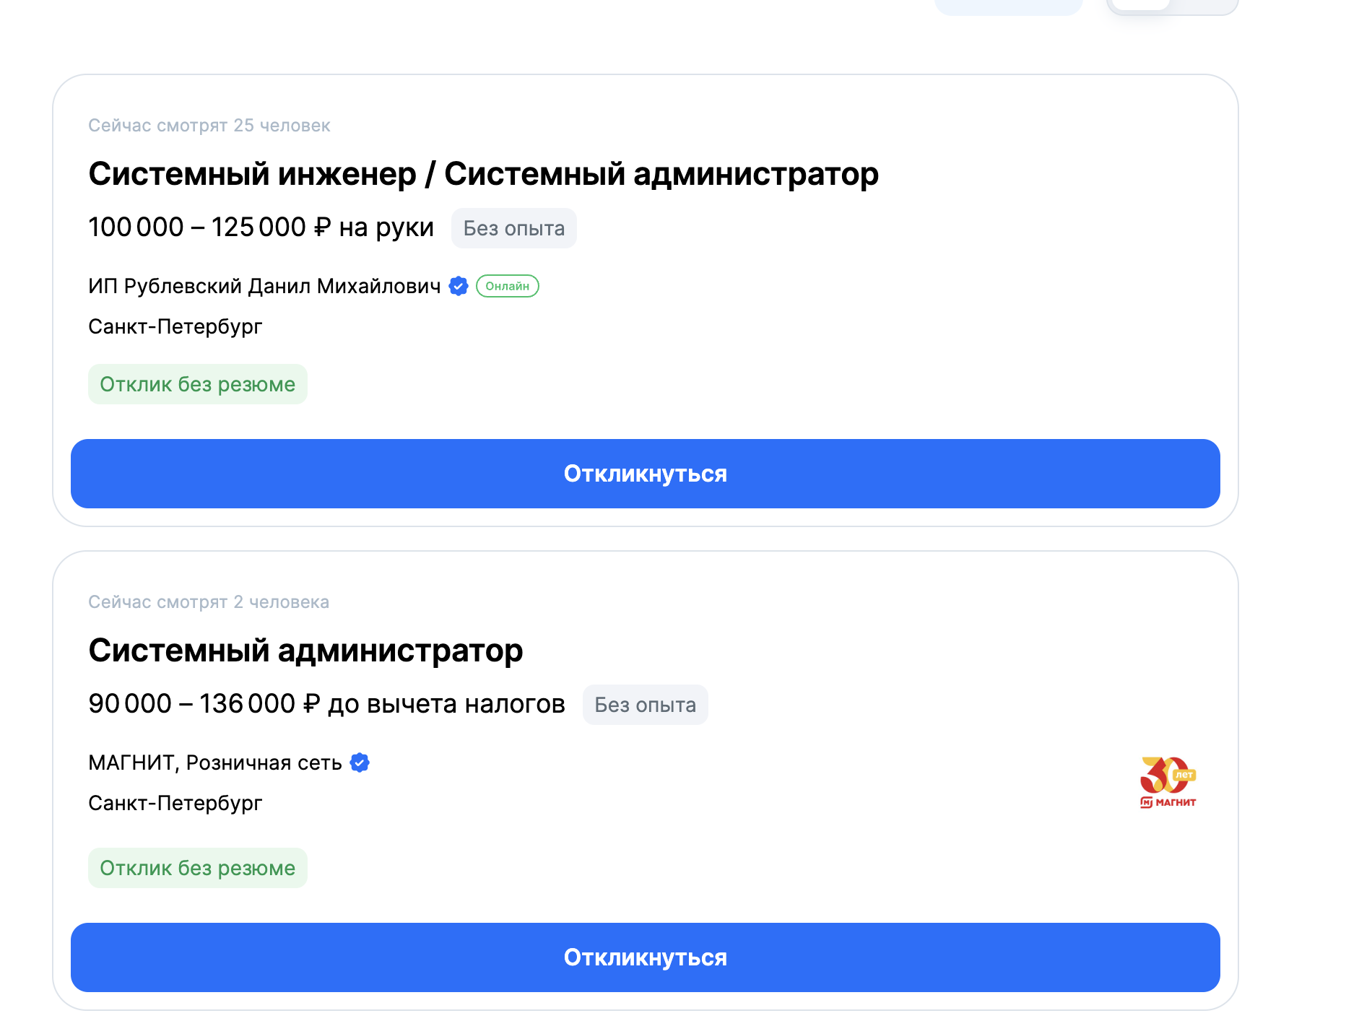Image resolution: width=1359 pixels, height=1034 pixels.
Task: Click Санкт-Петербург under ИП Рублевский
Action: [x=175, y=327]
